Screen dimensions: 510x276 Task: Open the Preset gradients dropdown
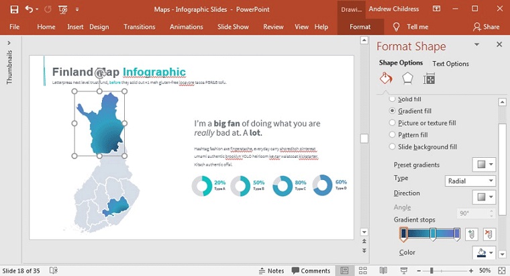[485, 165]
